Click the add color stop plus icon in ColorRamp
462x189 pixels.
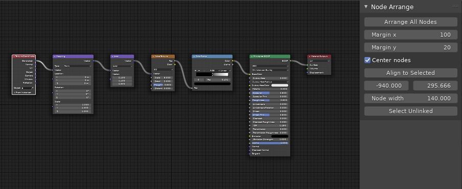pos(195,70)
